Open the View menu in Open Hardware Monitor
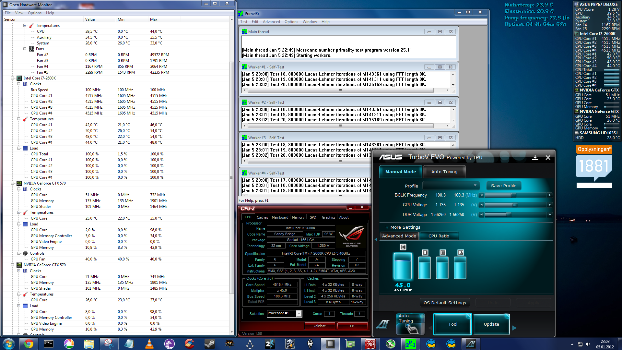622x350 pixels. pyautogui.click(x=19, y=13)
